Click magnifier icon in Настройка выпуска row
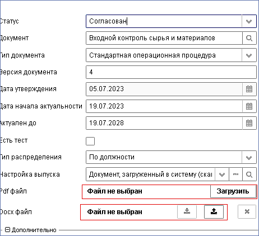259x236 pixels. pos(249,174)
